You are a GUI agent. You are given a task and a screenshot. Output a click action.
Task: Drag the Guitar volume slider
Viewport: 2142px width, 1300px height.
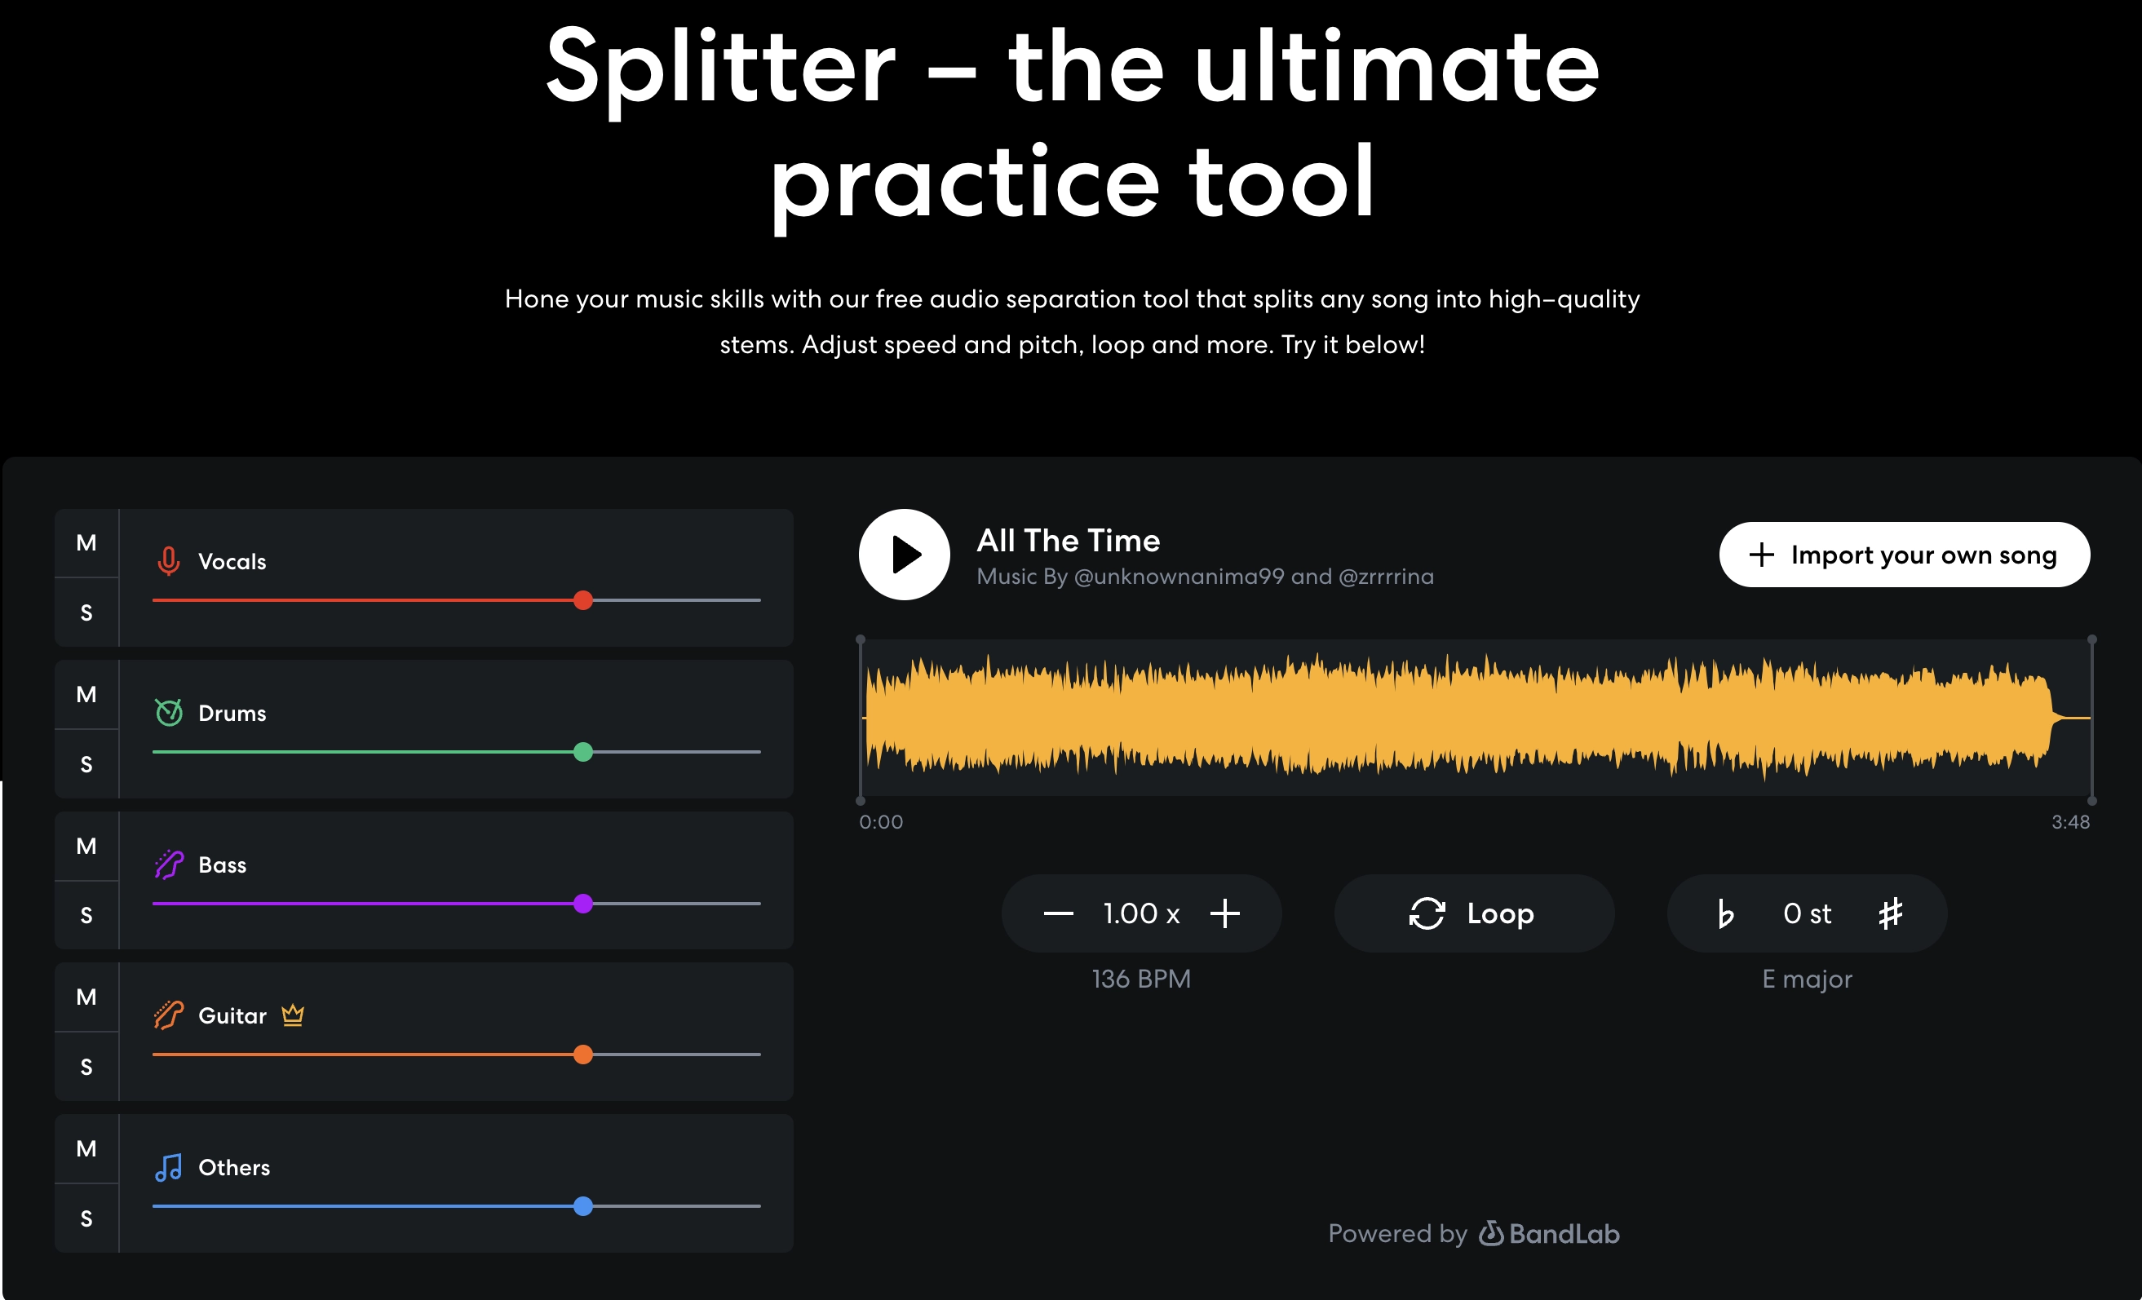point(585,1052)
